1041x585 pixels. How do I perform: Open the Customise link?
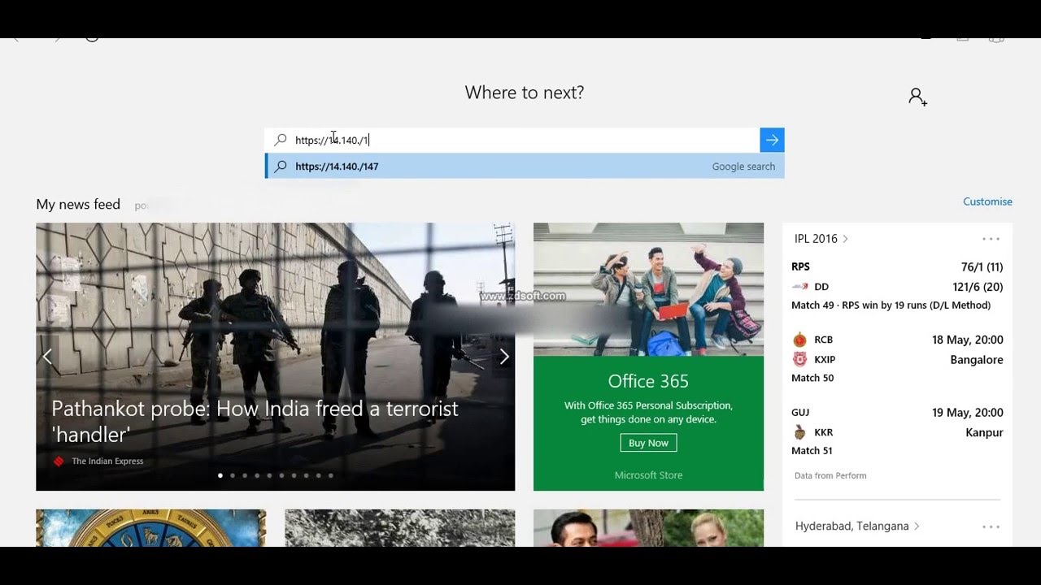987,201
